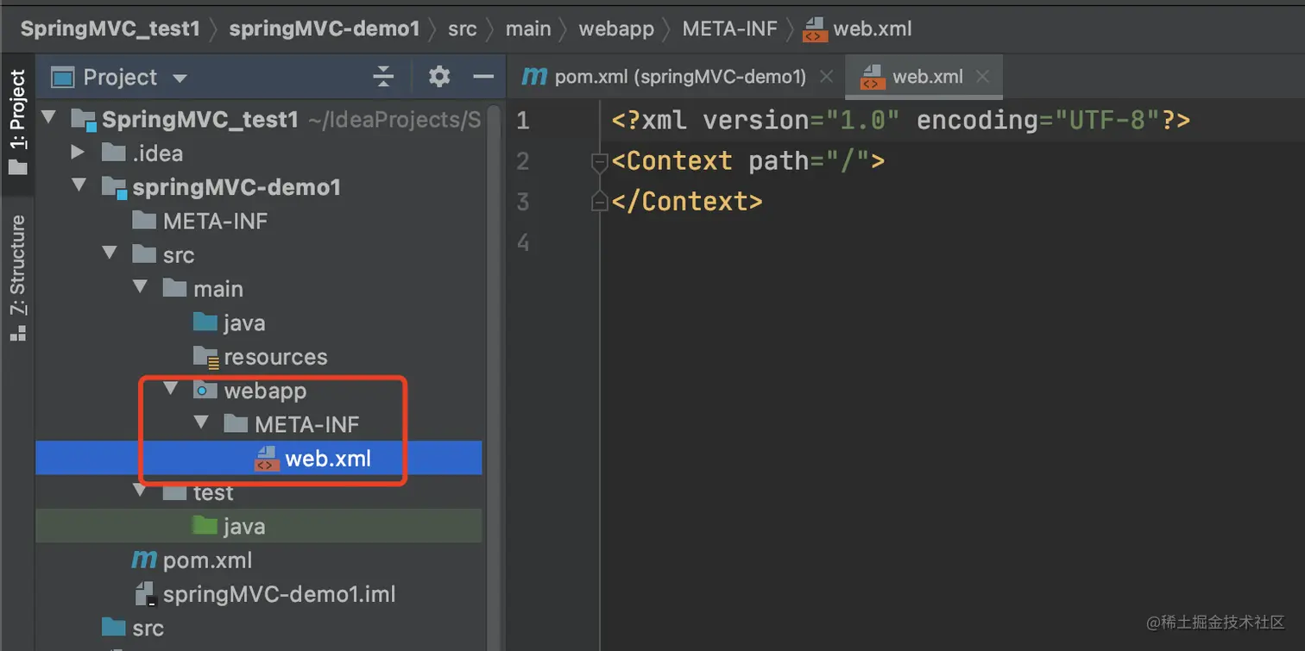Click line number 4 in the gutter
Viewport: 1305px width, 651px height.
click(x=522, y=242)
